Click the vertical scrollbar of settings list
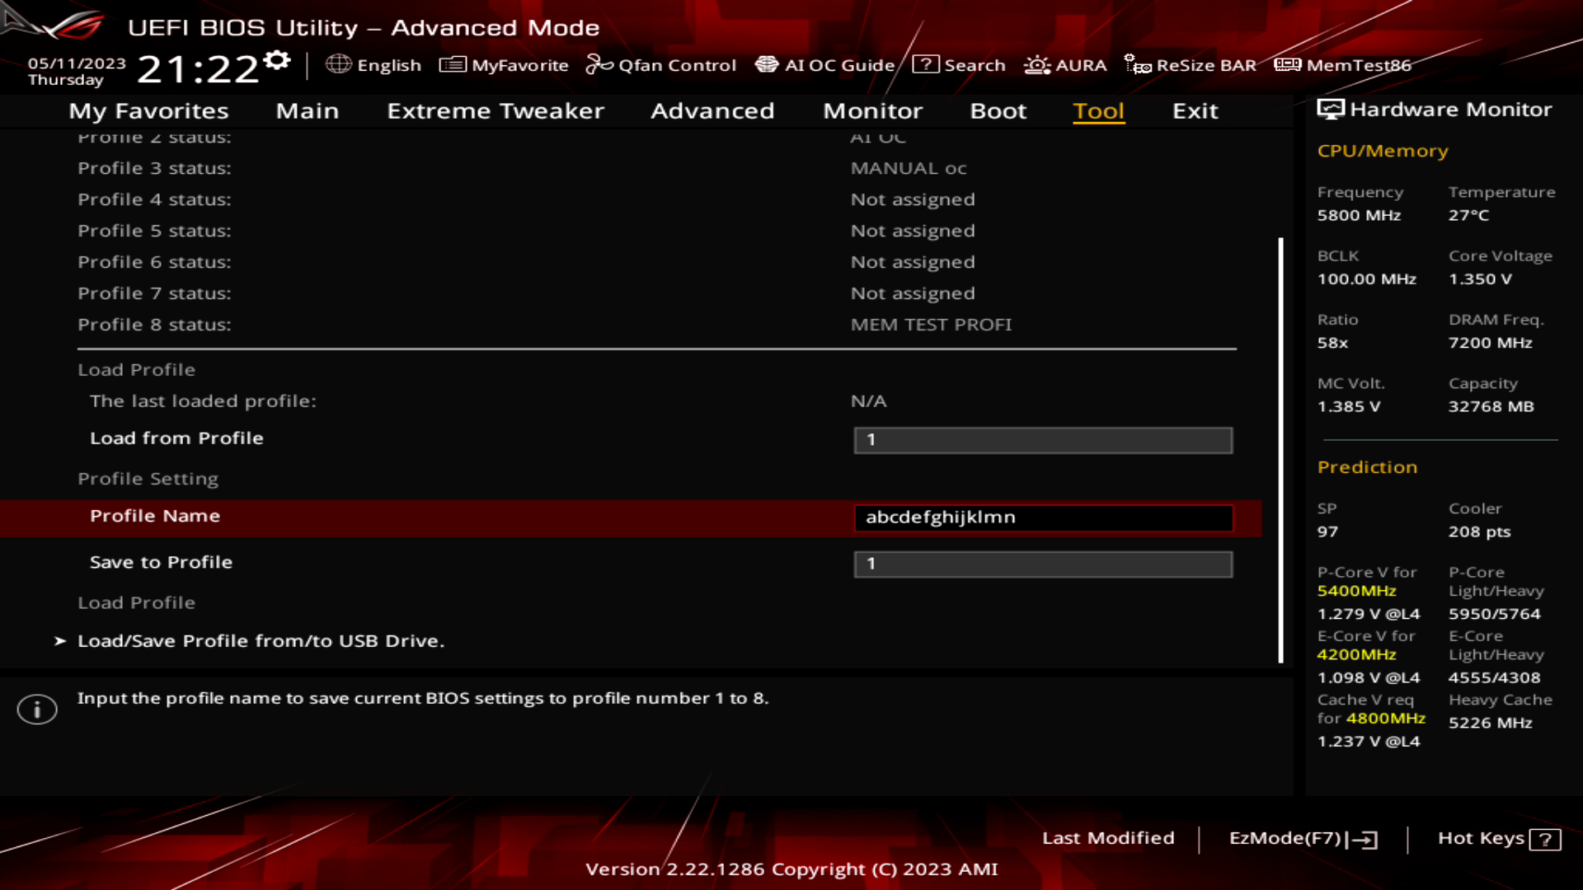1583x890 pixels. pyautogui.click(x=1280, y=450)
